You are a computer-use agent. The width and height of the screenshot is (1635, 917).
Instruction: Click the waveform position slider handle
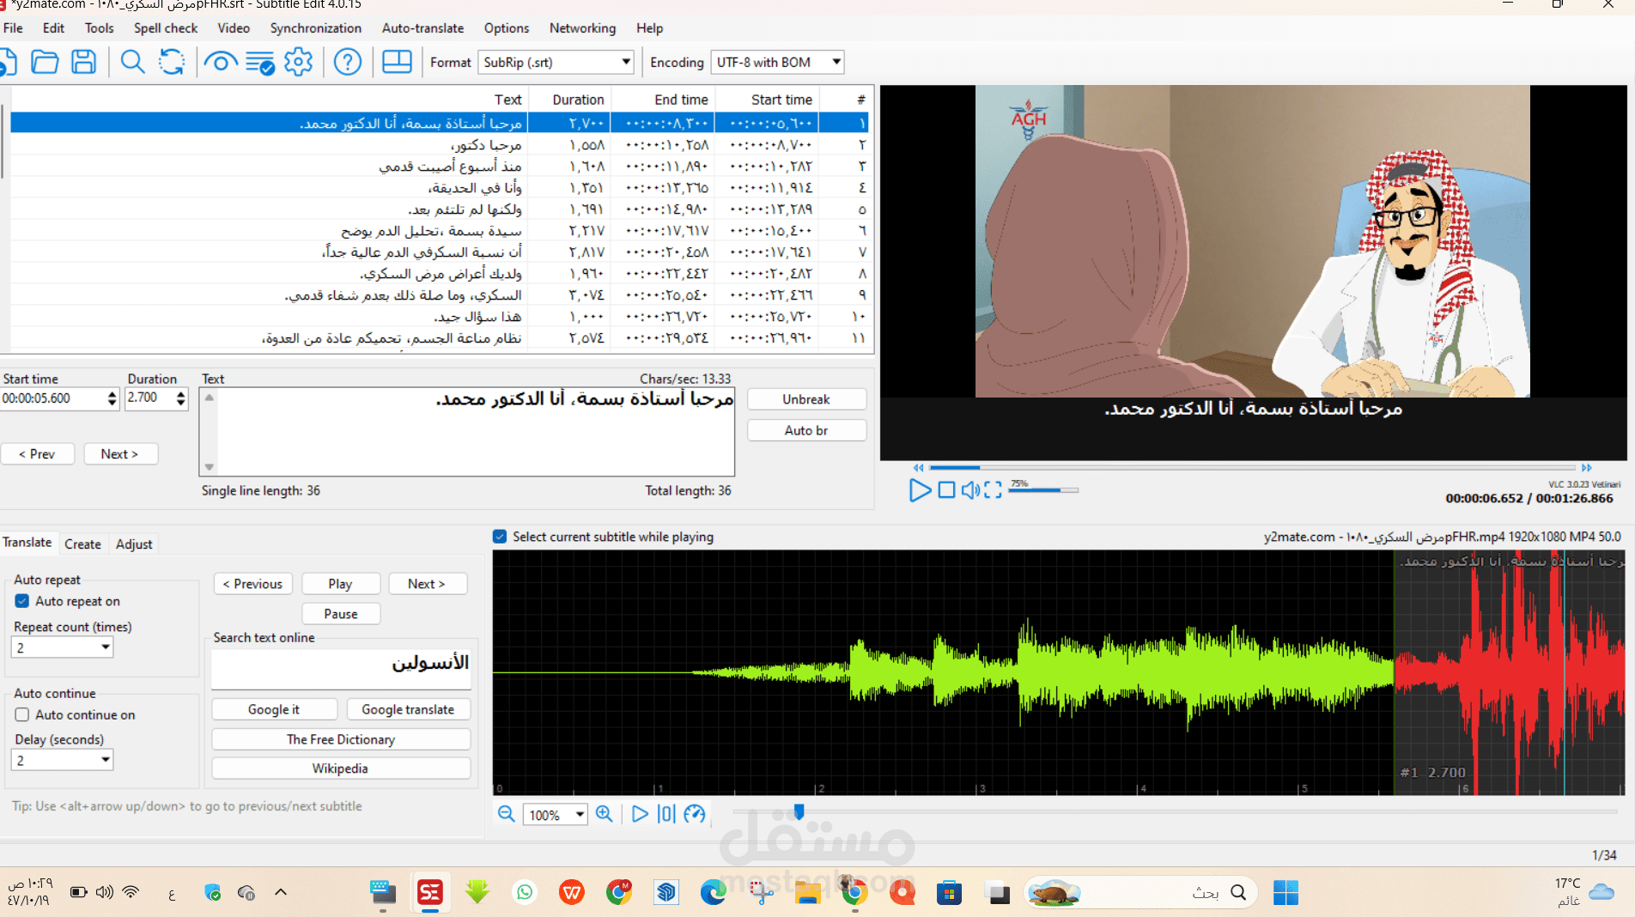[799, 811]
